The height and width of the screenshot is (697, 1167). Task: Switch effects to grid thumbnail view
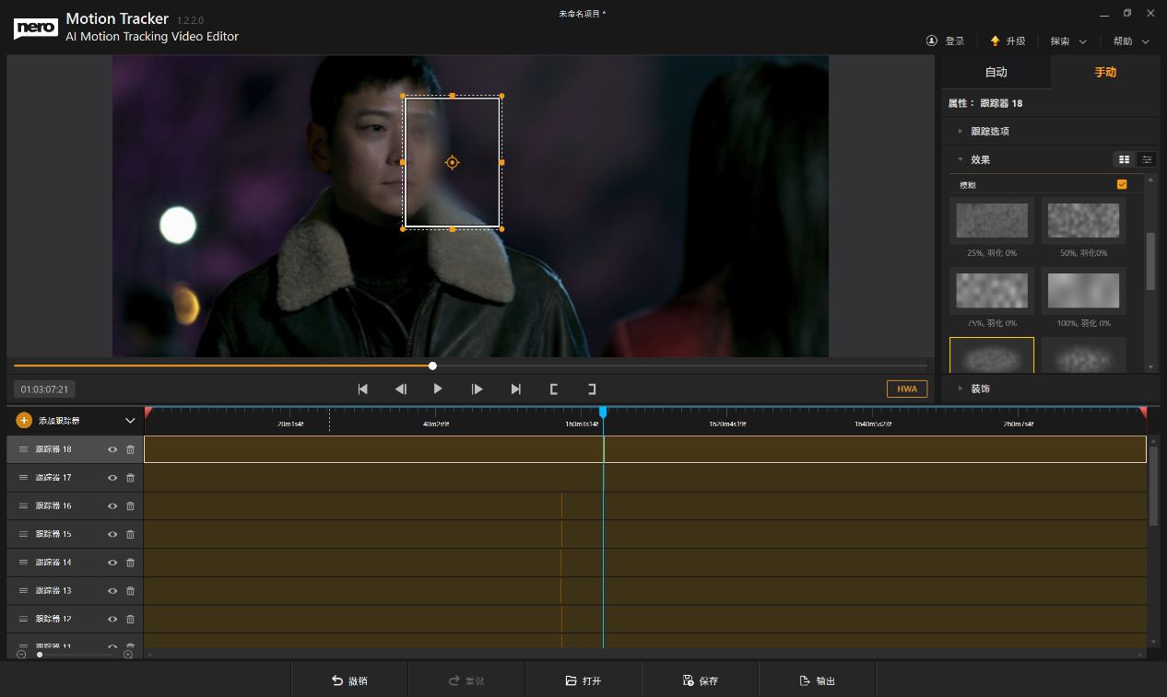point(1124,159)
